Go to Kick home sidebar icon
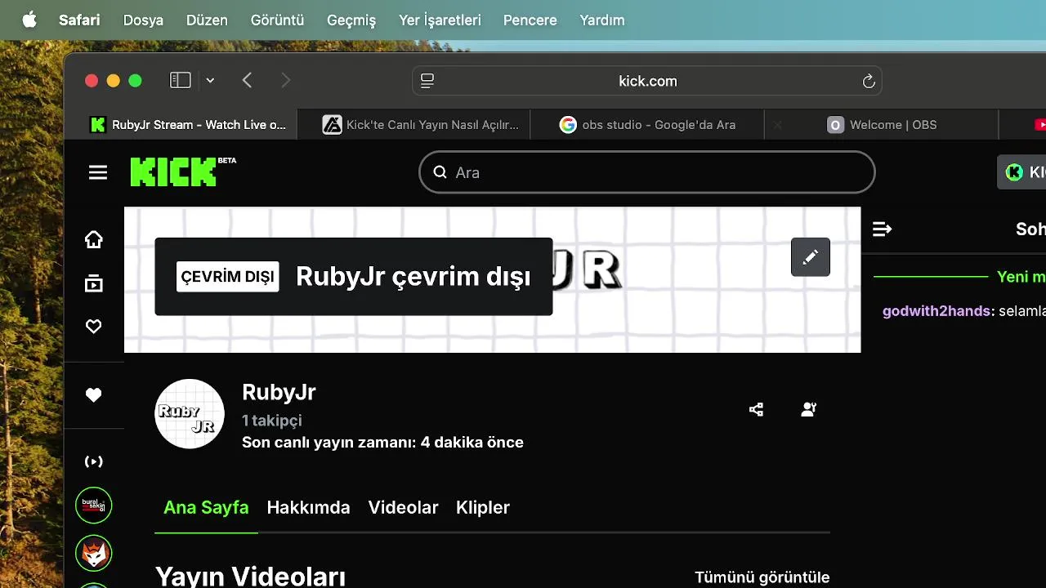The height and width of the screenshot is (588, 1046). (94, 239)
